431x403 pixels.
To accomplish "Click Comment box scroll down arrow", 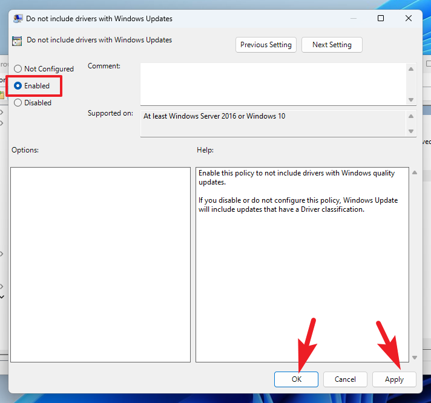I will coord(411,100).
